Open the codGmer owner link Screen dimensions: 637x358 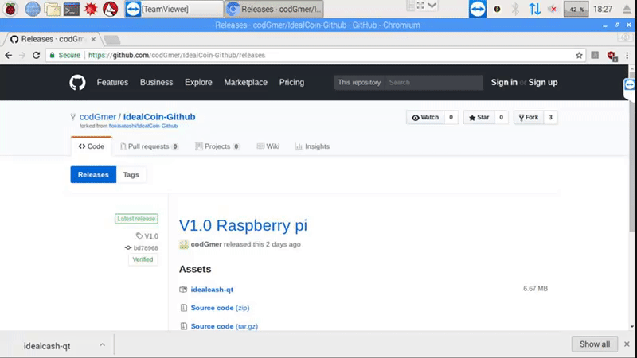(97, 117)
